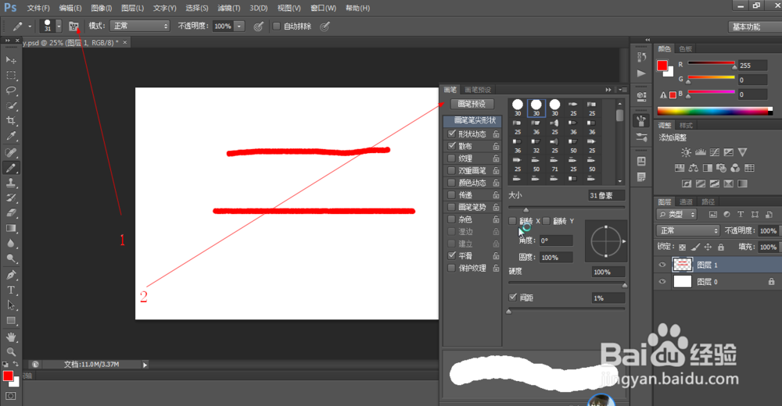Viewport: 782px width, 406px height.
Task: Select the 图层 1 thumbnail
Action: point(682,265)
